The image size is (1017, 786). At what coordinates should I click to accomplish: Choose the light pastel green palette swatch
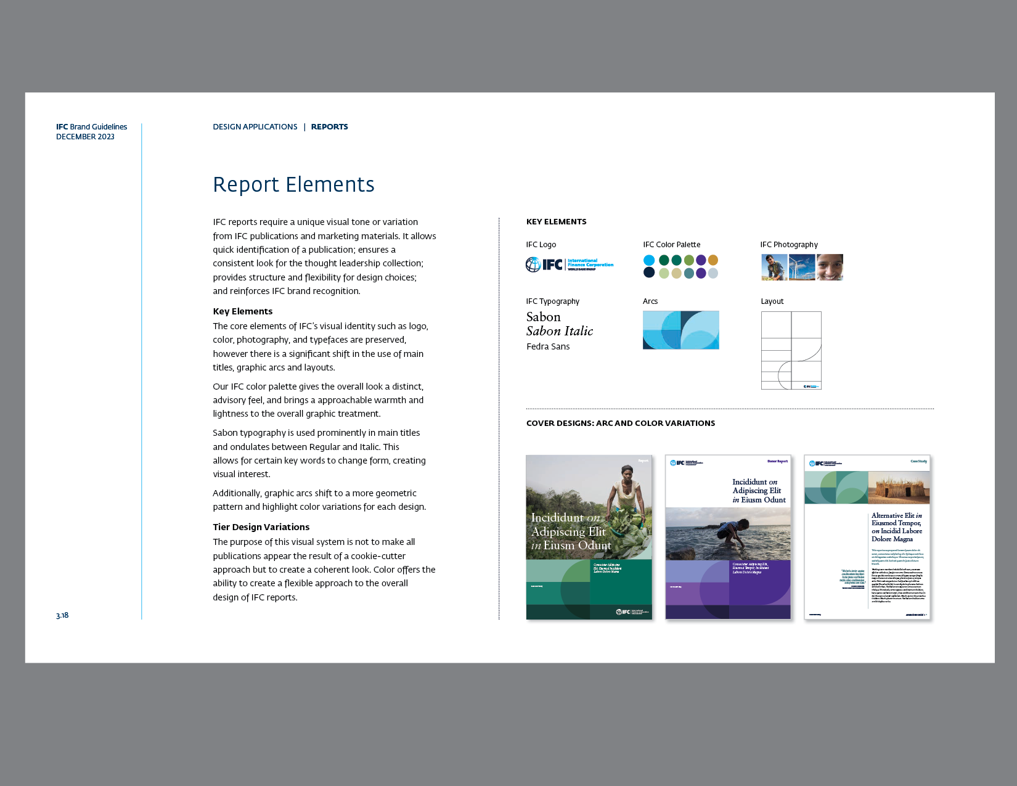coord(664,273)
